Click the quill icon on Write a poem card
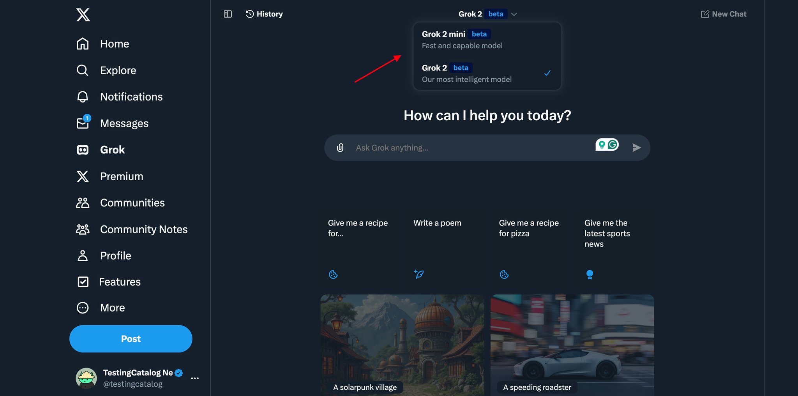This screenshot has height=396, width=798. click(x=419, y=274)
